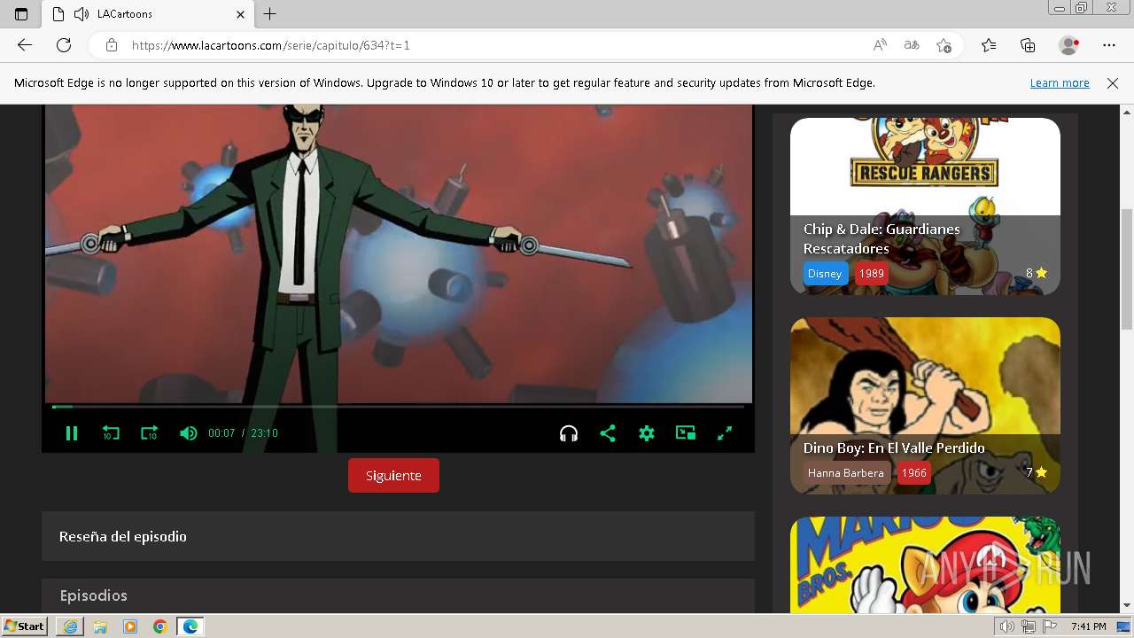This screenshot has width=1134, height=638.
Task: Open the audio track headphones menu
Action: (569, 433)
